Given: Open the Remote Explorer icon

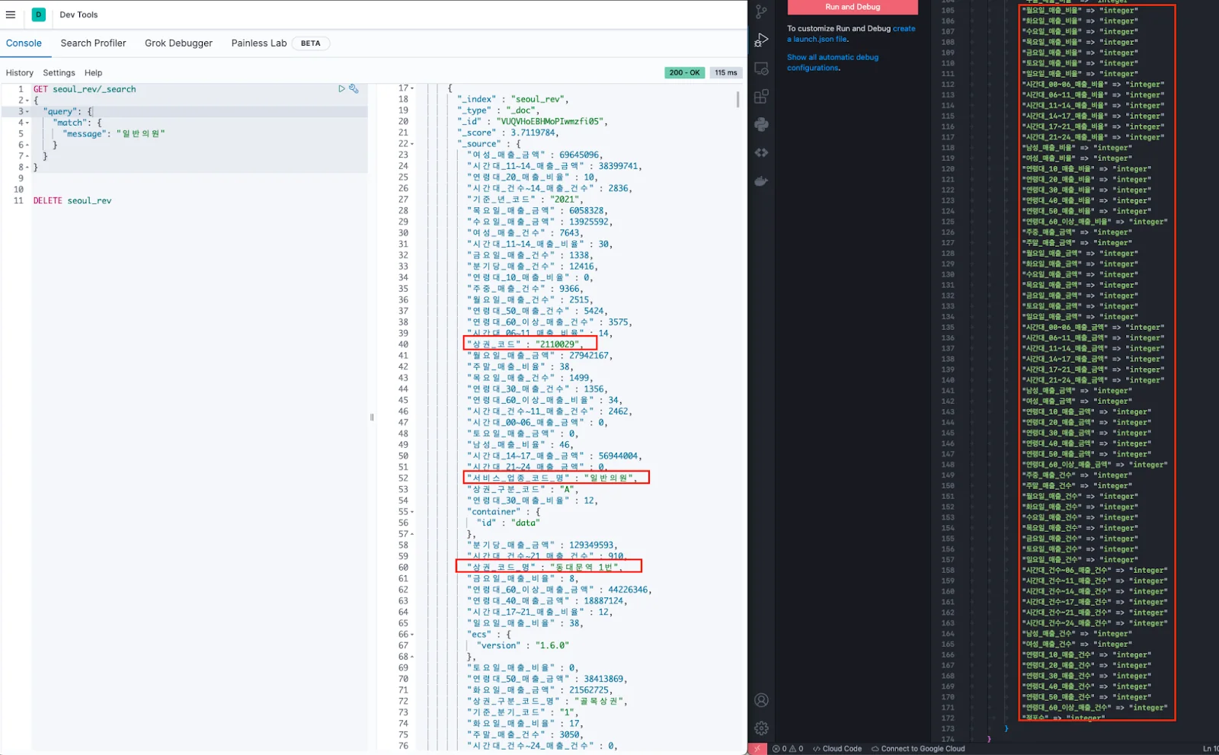Looking at the screenshot, I should pyautogui.click(x=761, y=69).
